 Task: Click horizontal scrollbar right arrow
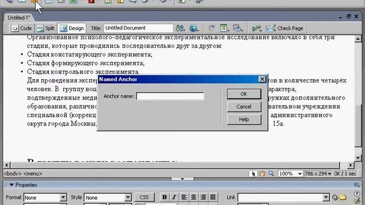[x=351, y=165]
